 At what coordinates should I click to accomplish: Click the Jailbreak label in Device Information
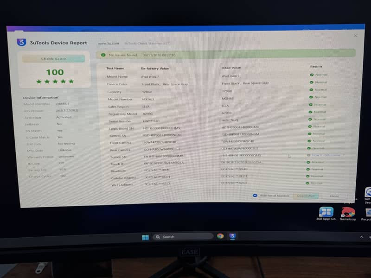[32, 124]
